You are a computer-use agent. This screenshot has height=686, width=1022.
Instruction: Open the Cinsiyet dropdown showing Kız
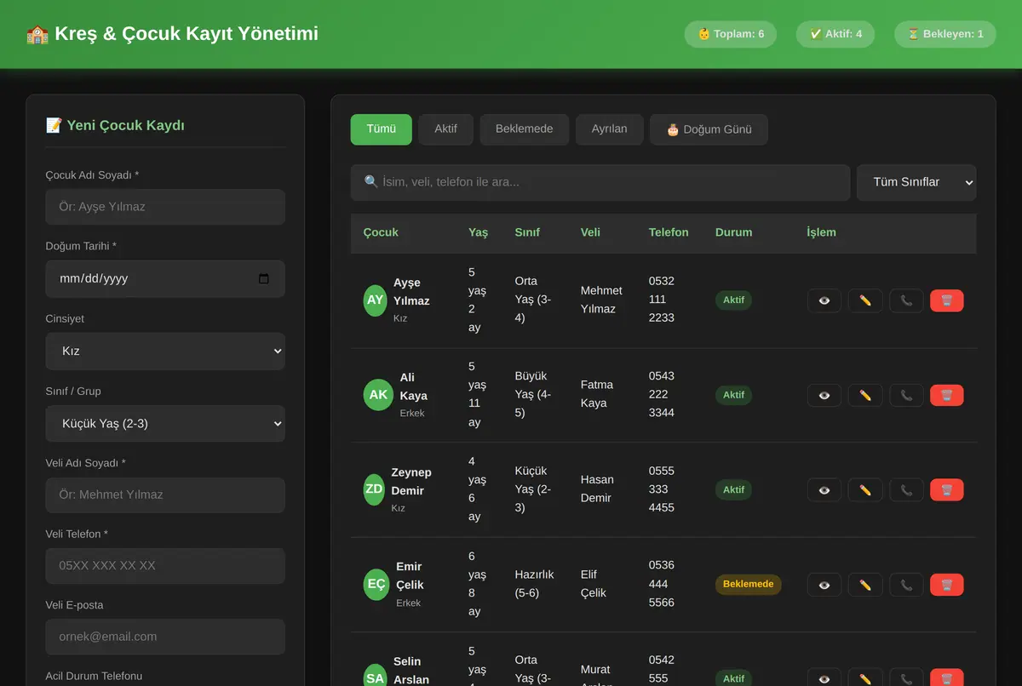(165, 351)
